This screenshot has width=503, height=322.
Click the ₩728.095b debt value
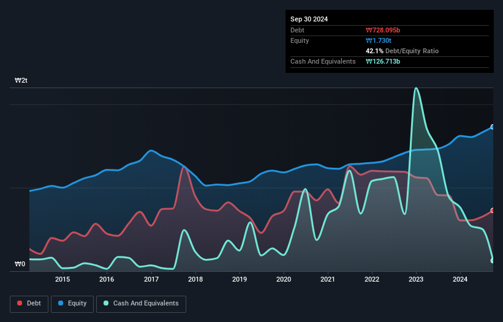(x=383, y=30)
